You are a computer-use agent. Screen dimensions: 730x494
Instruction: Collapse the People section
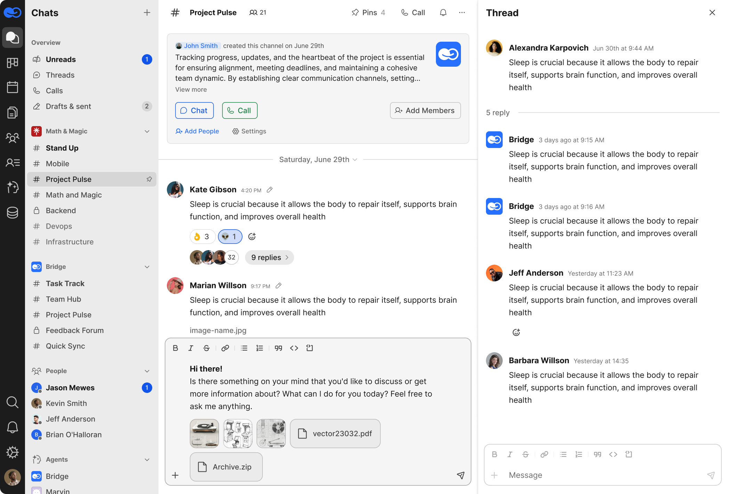(147, 371)
